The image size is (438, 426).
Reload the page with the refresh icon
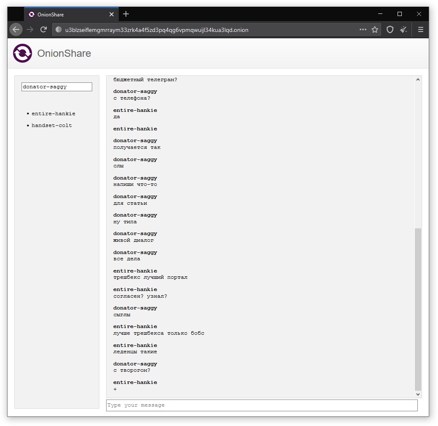tap(43, 29)
